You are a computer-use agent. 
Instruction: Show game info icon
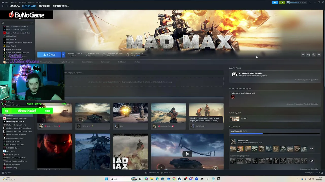(x=314, y=55)
